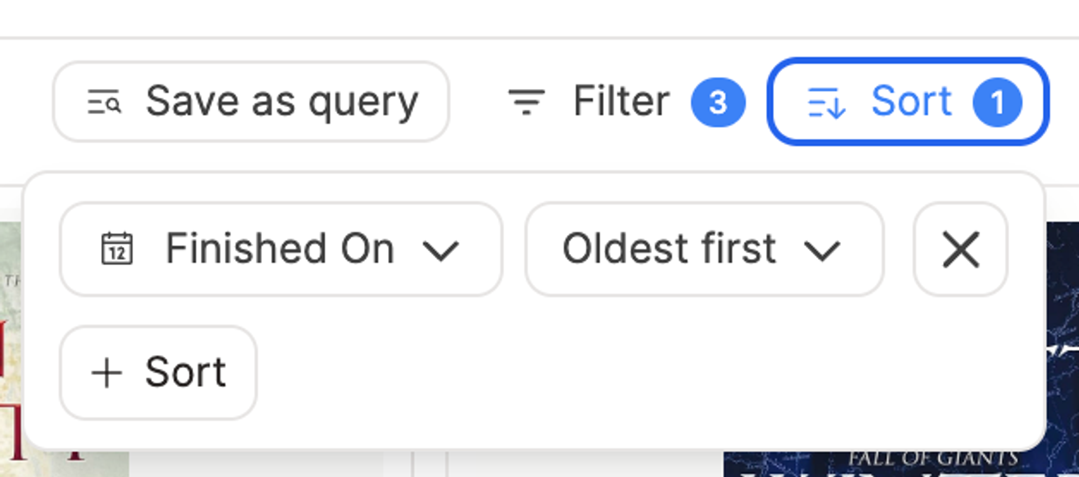This screenshot has width=1079, height=477.
Task: Expand the chevron next to Finished On
Action: (x=441, y=251)
